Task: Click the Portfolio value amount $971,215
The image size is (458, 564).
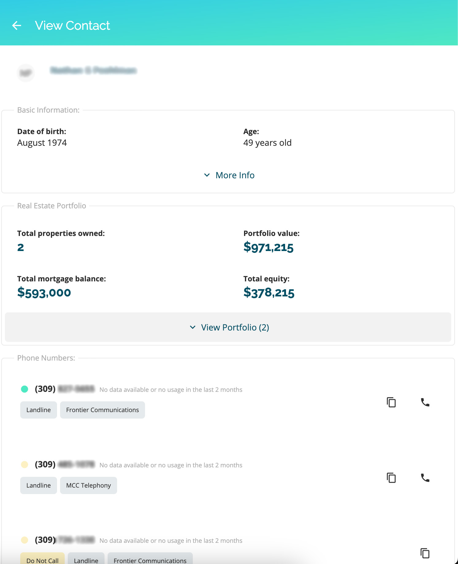Action: pos(268,247)
